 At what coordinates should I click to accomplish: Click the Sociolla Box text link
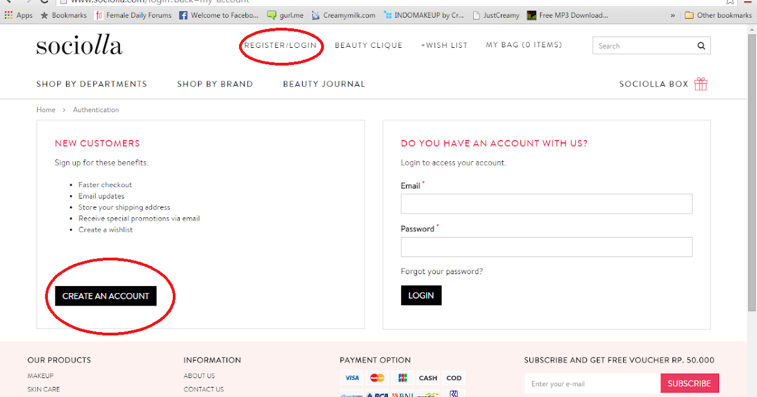[x=654, y=84]
